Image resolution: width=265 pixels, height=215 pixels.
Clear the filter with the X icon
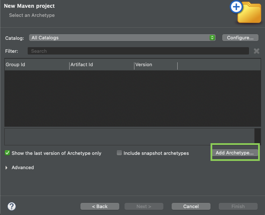point(256,51)
